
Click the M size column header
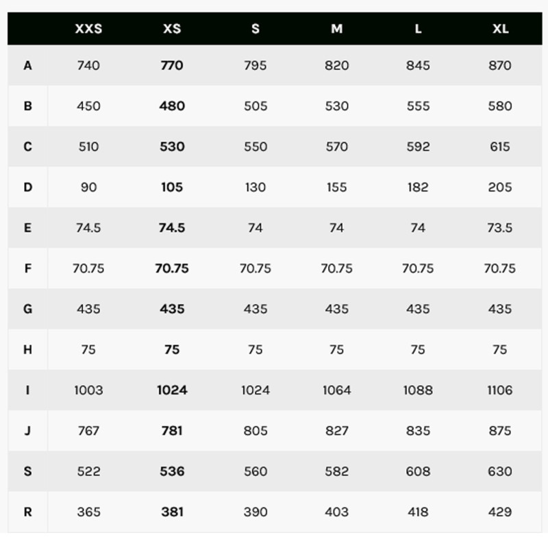(336, 29)
